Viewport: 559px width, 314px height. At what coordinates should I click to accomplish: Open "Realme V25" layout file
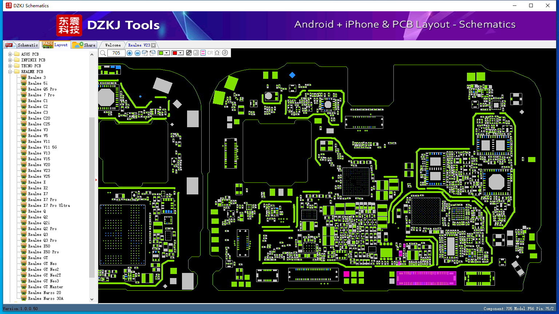coord(39,176)
